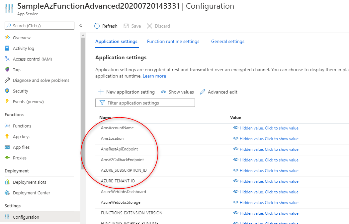Sort by the Value column header
This screenshot has height=224, width=349.
[x=235, y=117]
